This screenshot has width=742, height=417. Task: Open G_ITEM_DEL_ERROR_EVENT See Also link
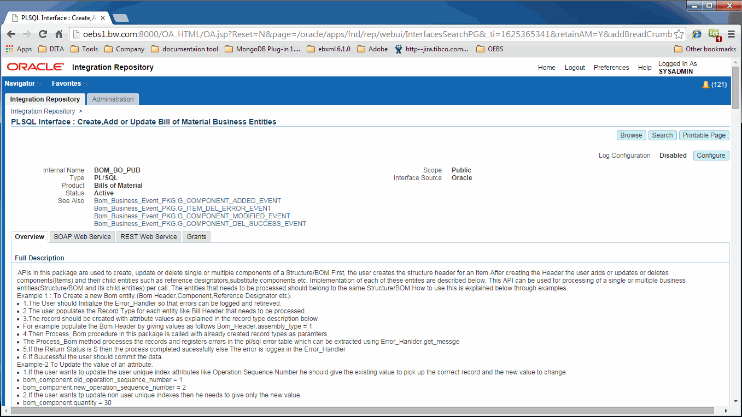(183, 208)
